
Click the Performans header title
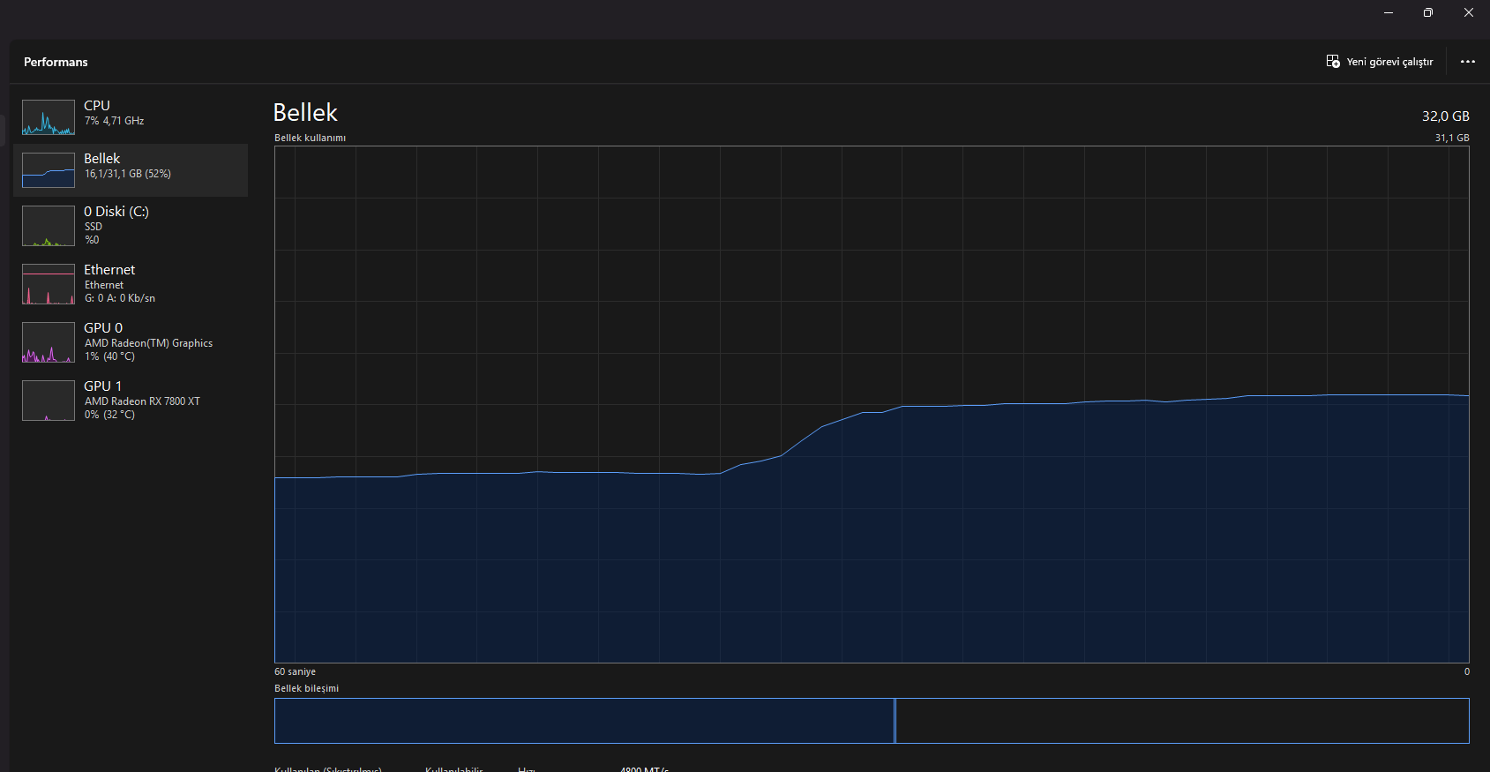point(56,62)
